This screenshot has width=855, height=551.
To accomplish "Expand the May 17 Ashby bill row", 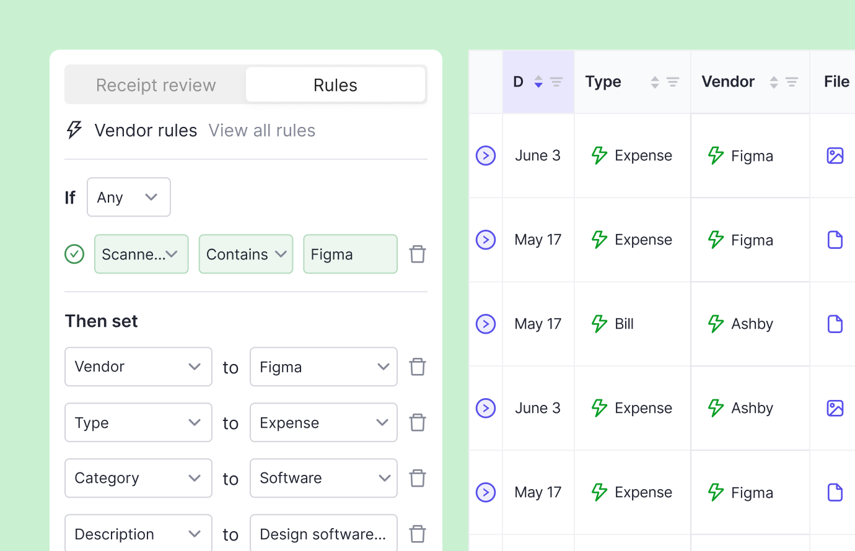I will click(x=486, y=324).
